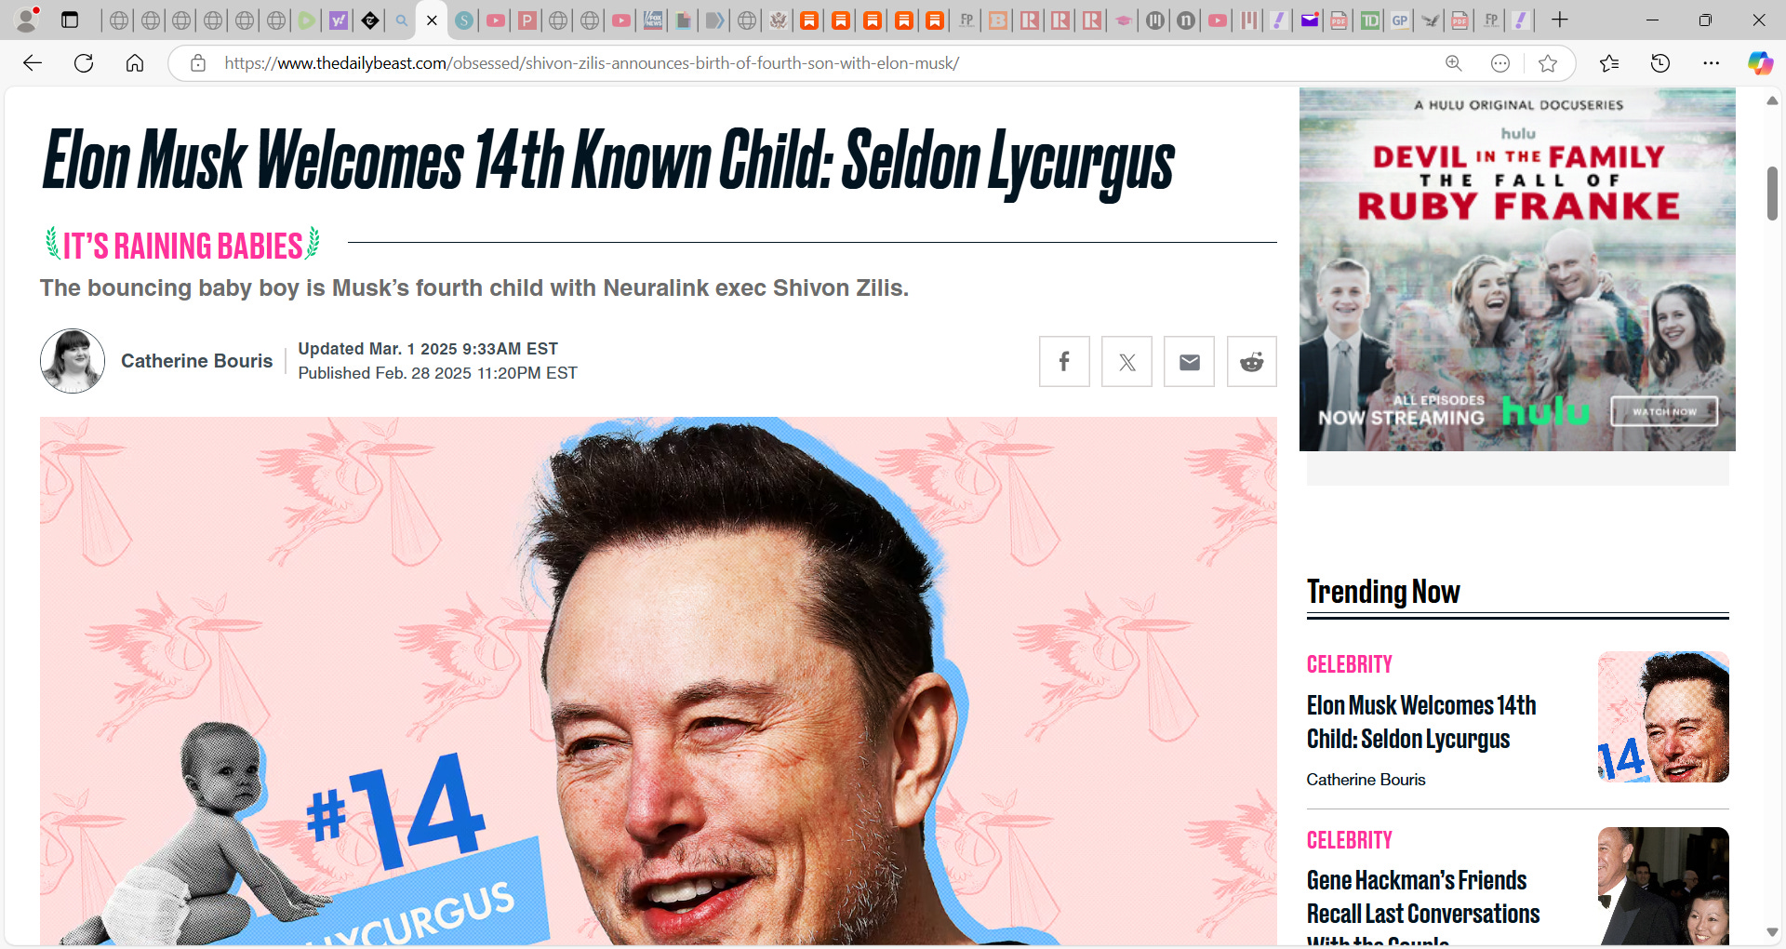The image size is (1786, 949).
Task: Add this page to favorites star
Action: pos(1548,63)
